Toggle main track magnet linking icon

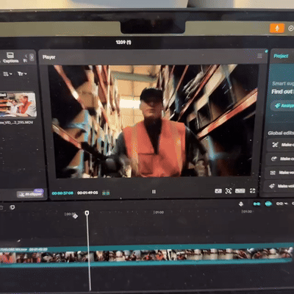coord(257,204)
